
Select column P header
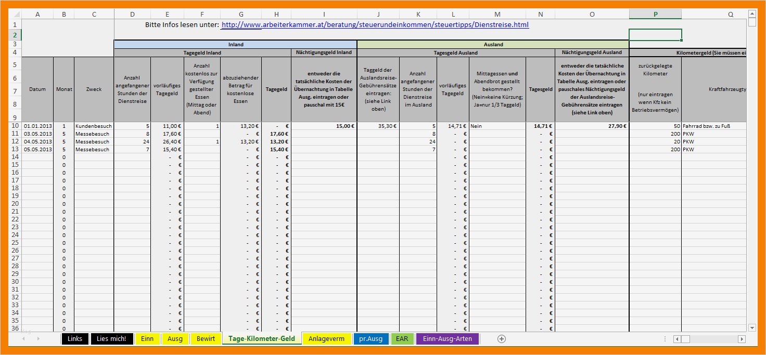pyautogui.click(x=655, y=15)
